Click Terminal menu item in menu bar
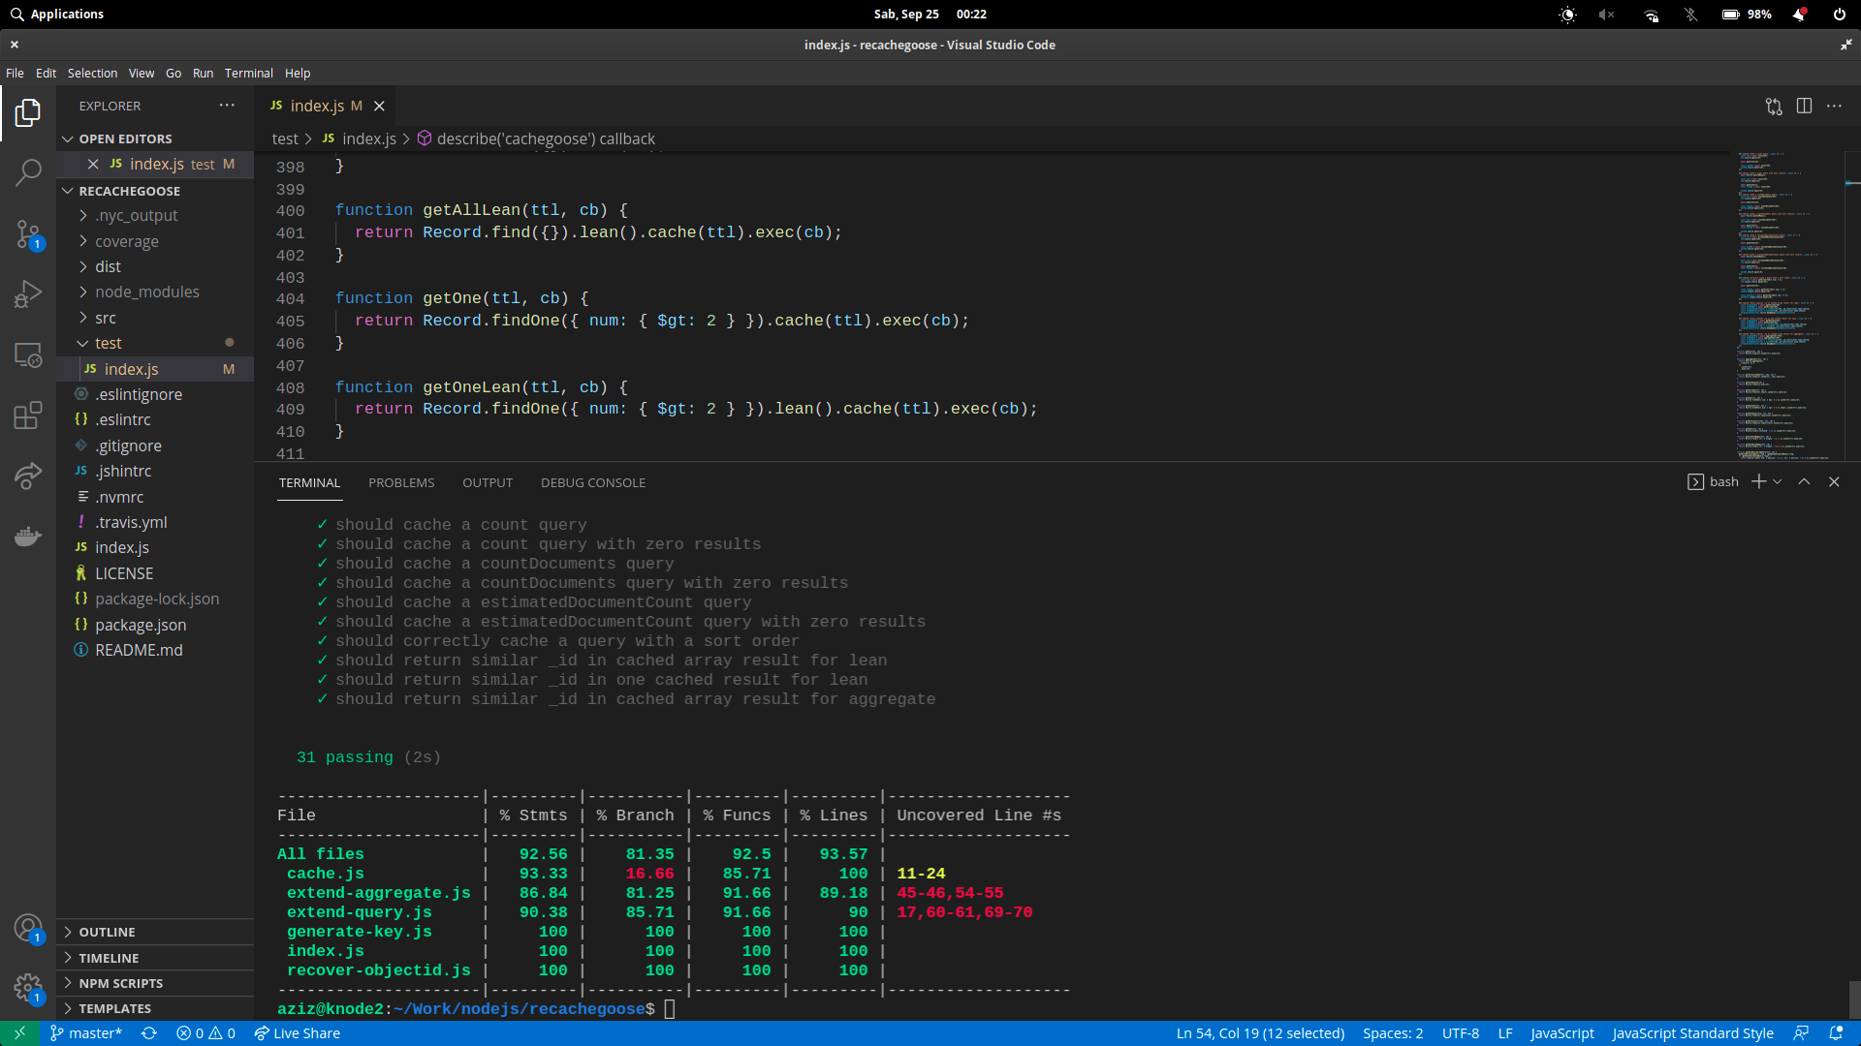 point(247,73)
